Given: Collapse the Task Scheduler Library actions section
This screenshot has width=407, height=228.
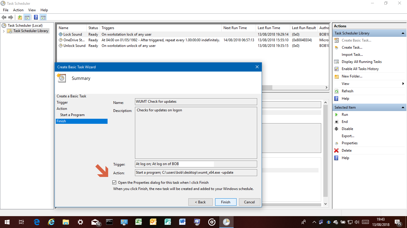Looking at the screenshot, I should (x=403, y=33).
